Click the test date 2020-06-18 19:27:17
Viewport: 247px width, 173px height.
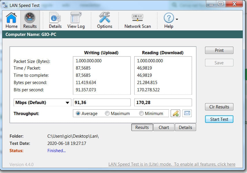pyautogui.click(x=67, y=143)
